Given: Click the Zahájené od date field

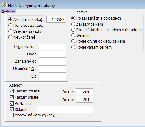Looking at the screenshot, I should point(53,61).
